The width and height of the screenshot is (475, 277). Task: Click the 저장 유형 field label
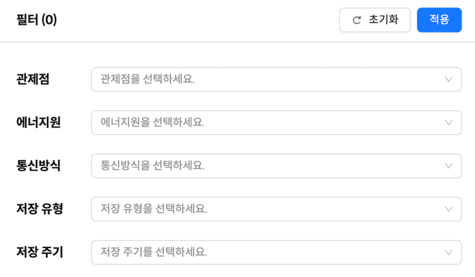click(x=39, y=209)
